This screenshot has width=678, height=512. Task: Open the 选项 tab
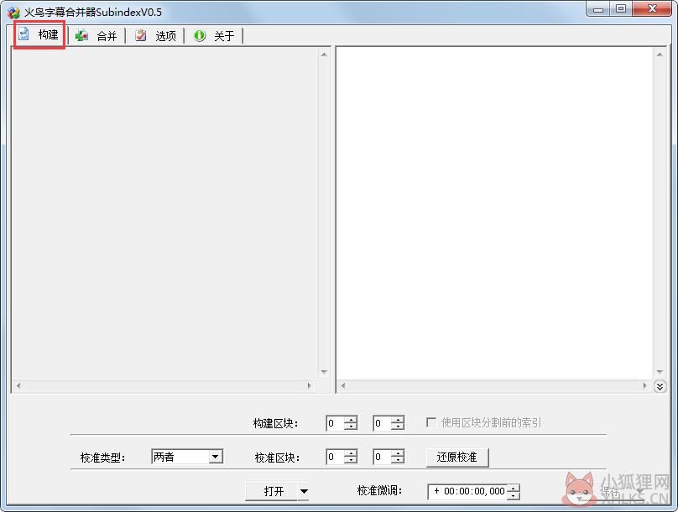coord(155,36)
